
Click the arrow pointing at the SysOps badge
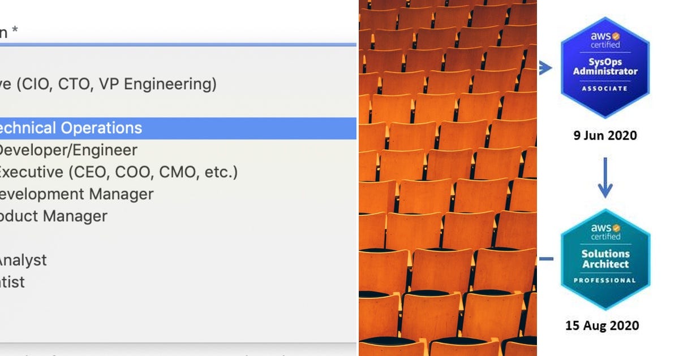[546, 68]
